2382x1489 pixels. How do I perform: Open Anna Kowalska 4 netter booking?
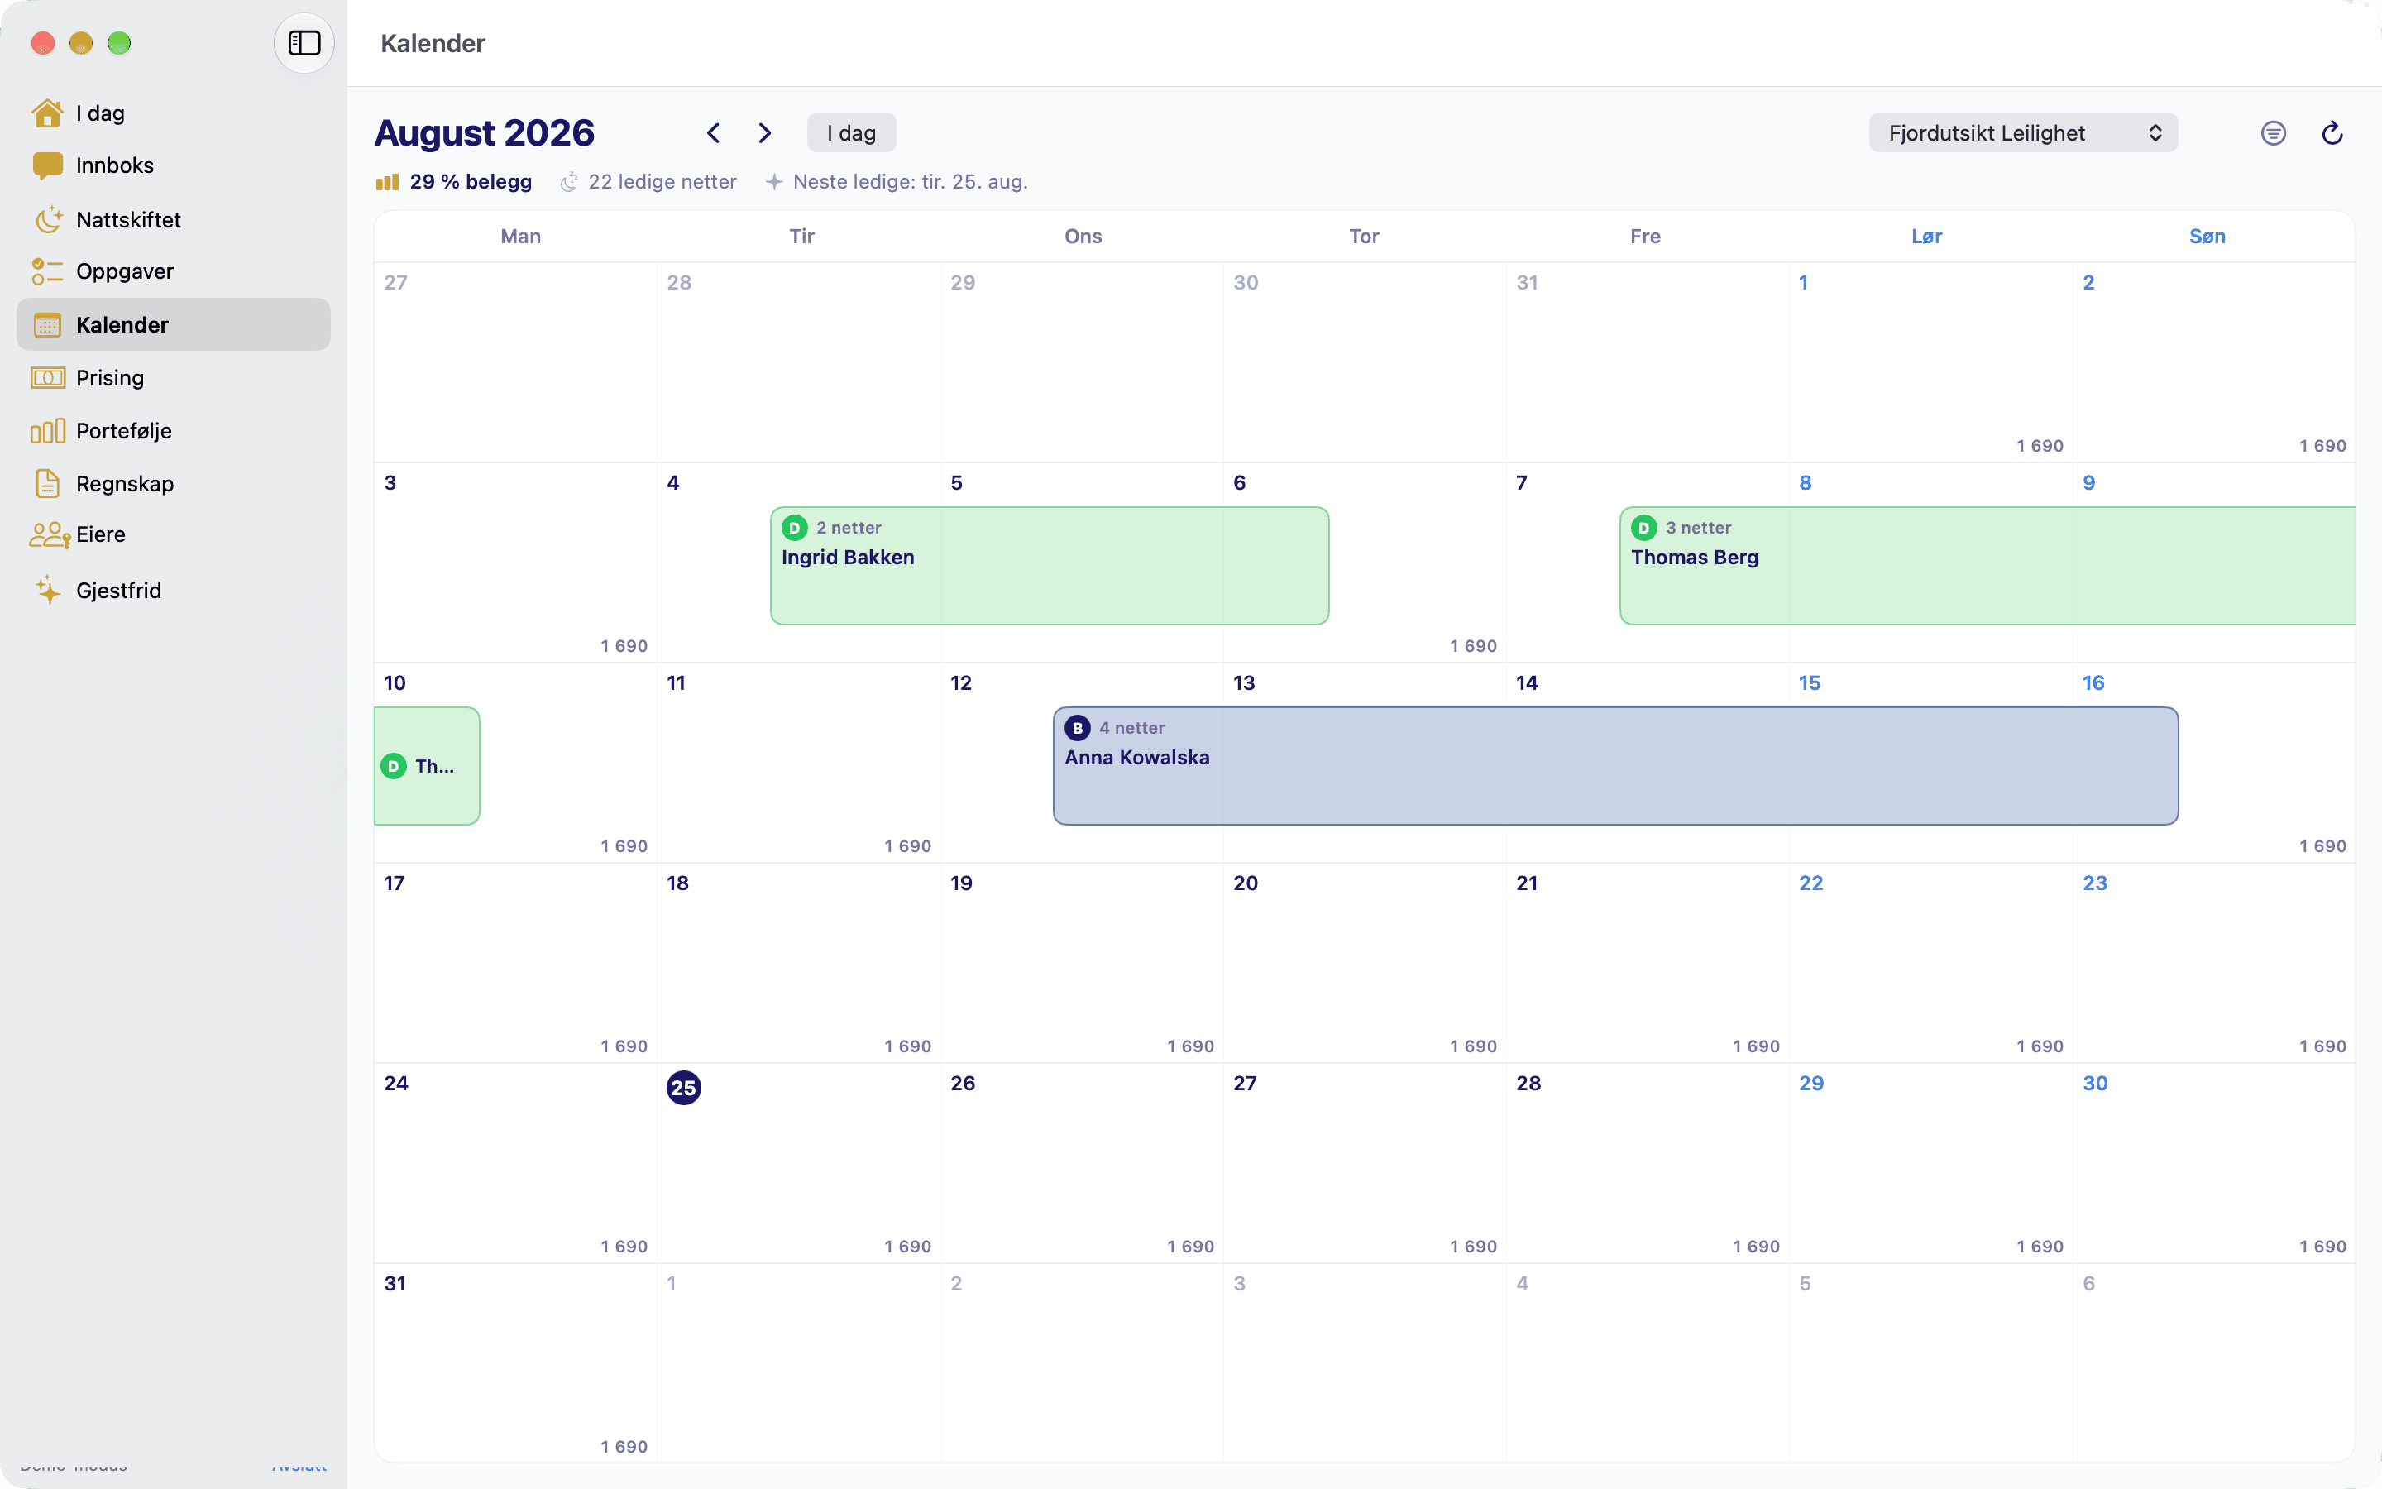click(1615, 765)
